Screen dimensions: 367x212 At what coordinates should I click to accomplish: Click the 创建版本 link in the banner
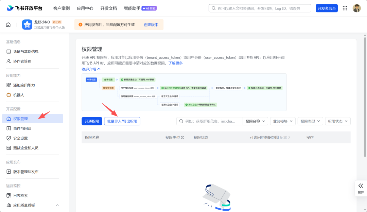click(151, 25)
